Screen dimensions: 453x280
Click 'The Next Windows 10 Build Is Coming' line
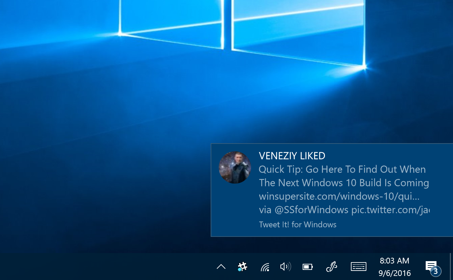click(x=344, y=183)
